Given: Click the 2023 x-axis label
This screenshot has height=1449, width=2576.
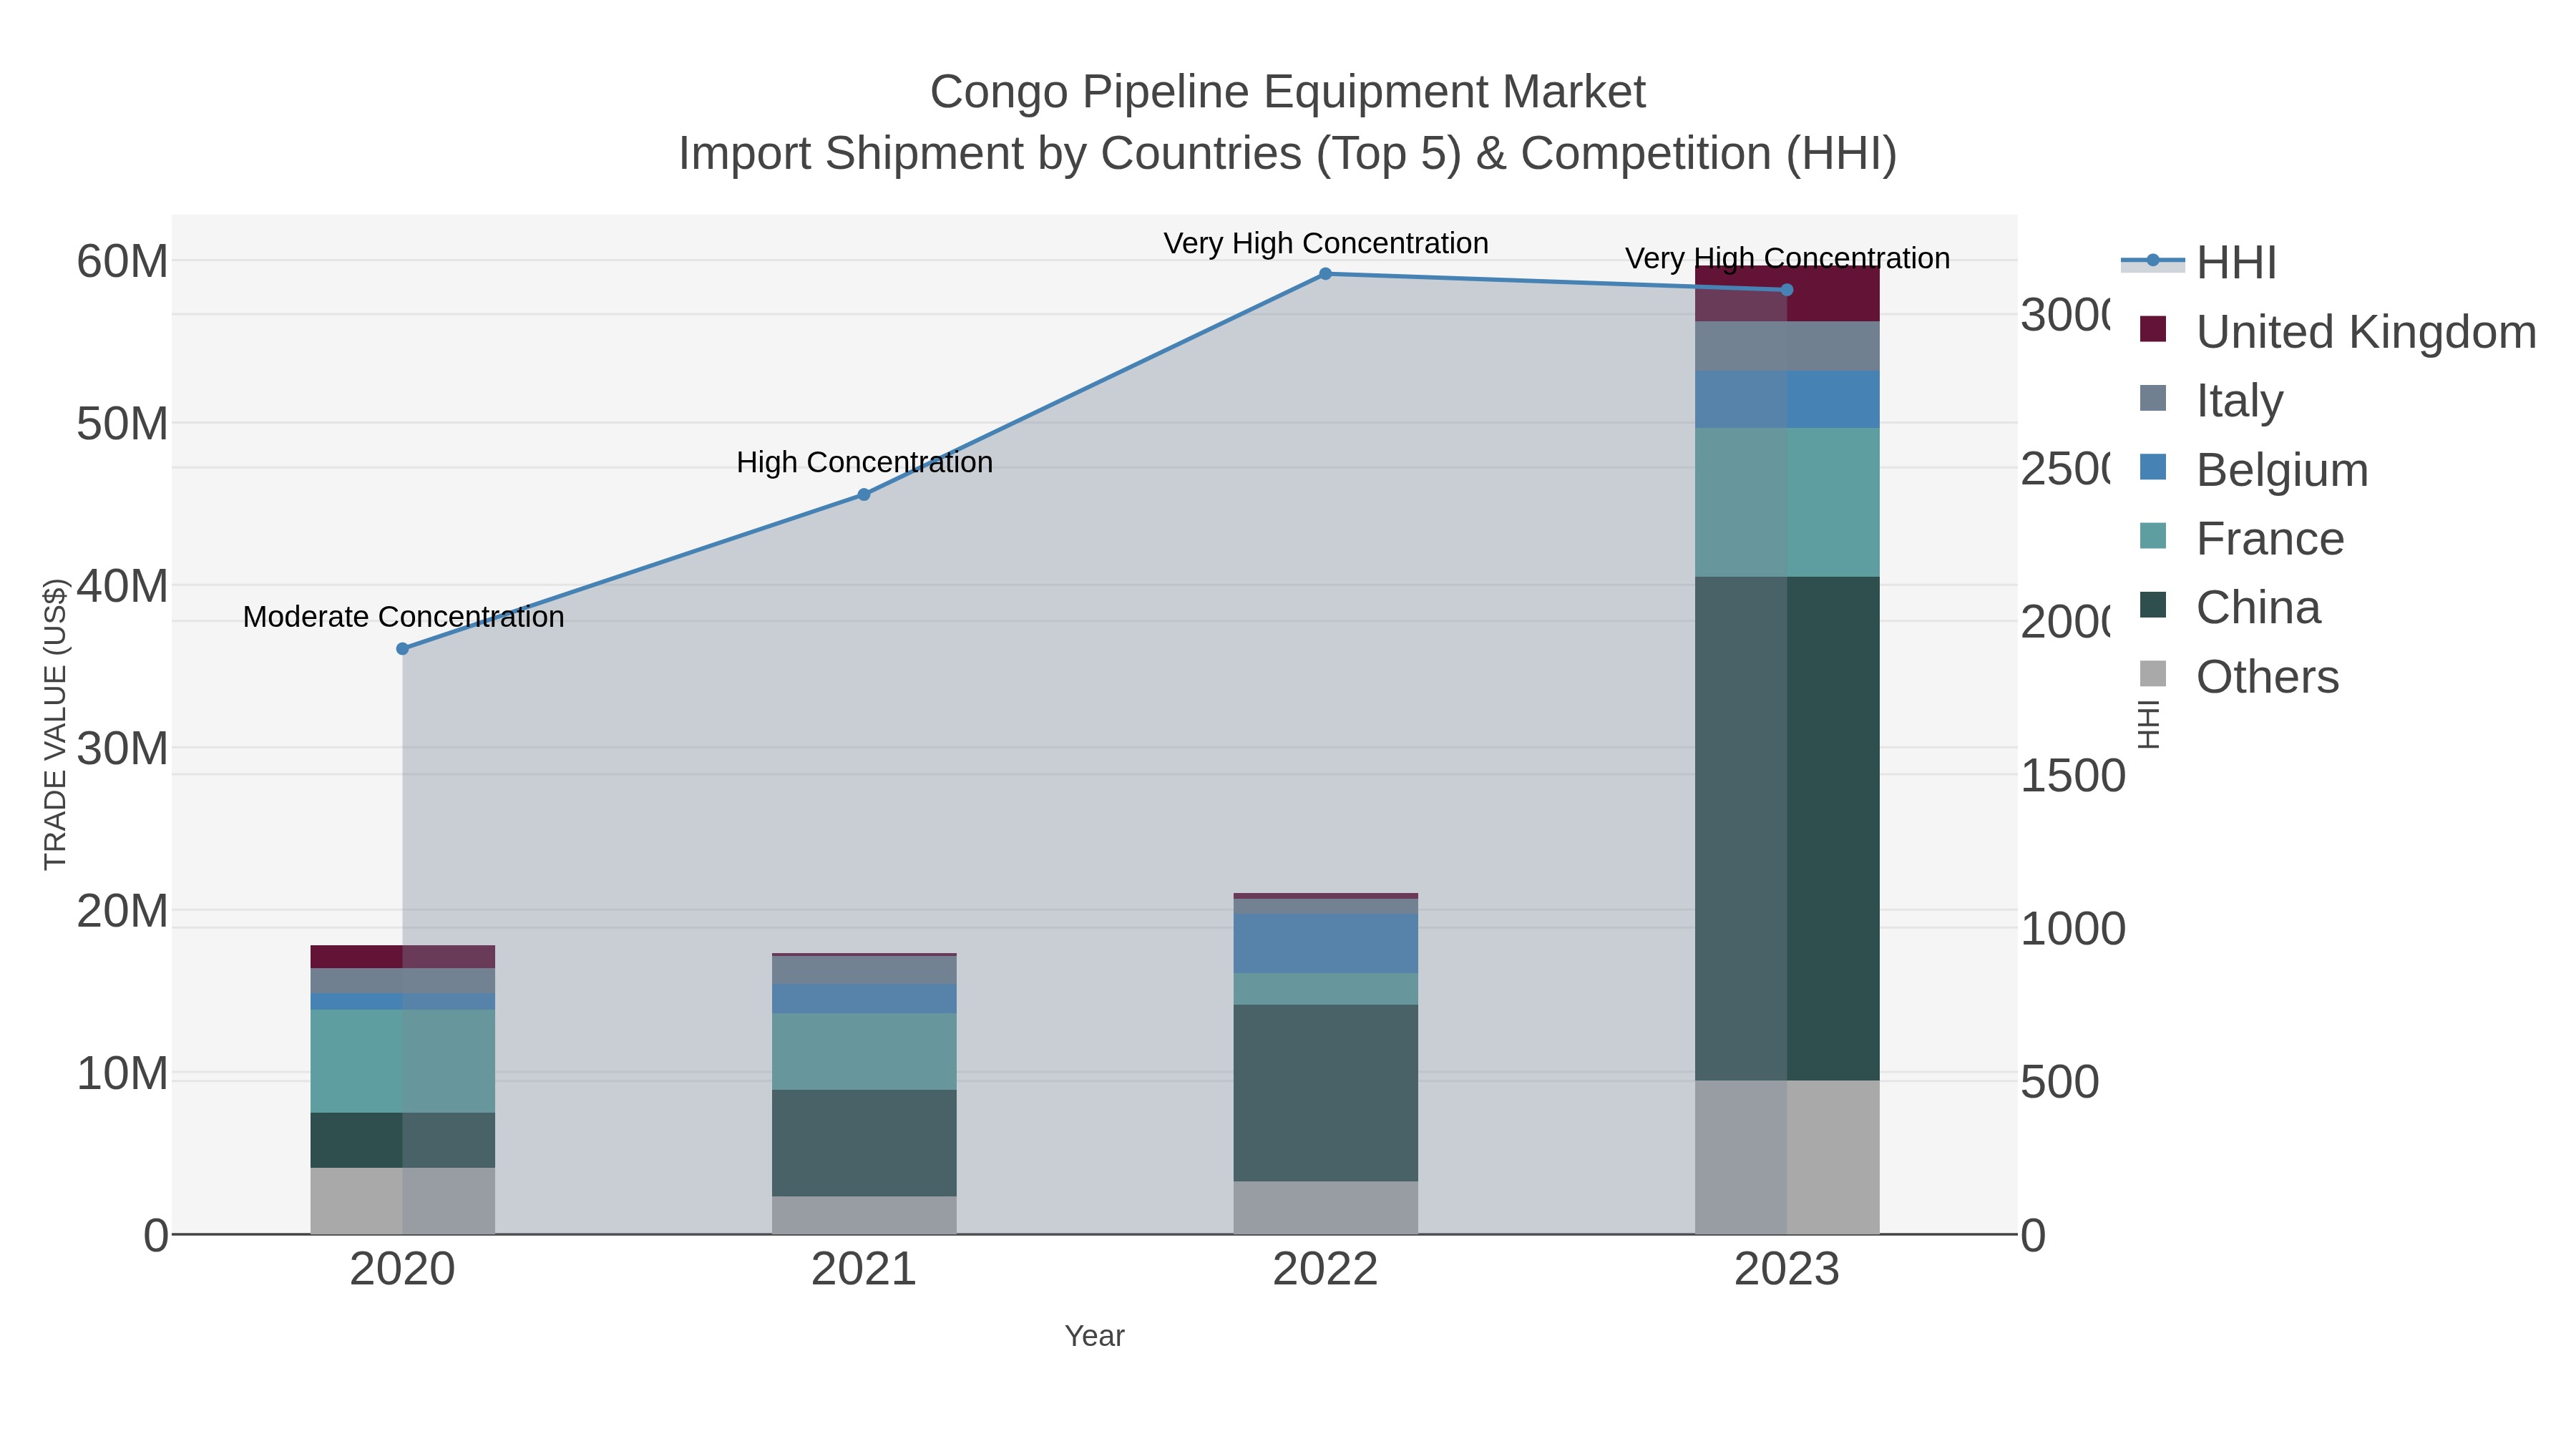Looking at the screenshot, I should click(x=1787, y=1270).
